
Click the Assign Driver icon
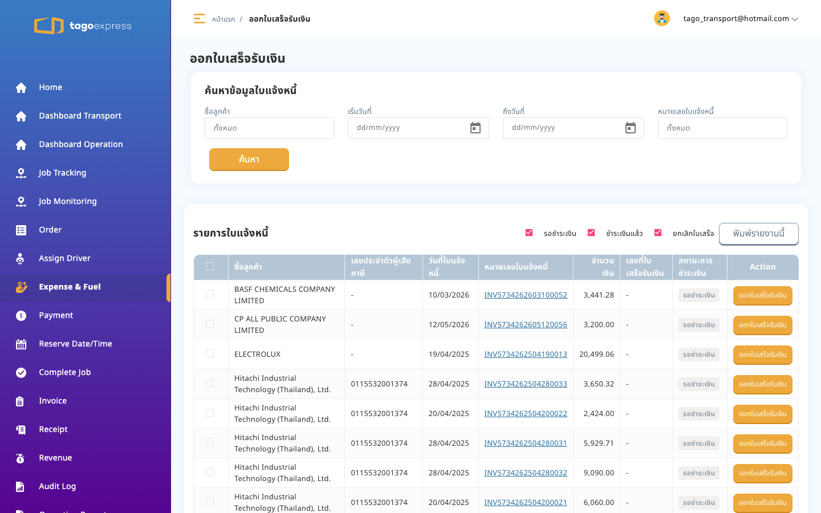click(x=21, y=258)
